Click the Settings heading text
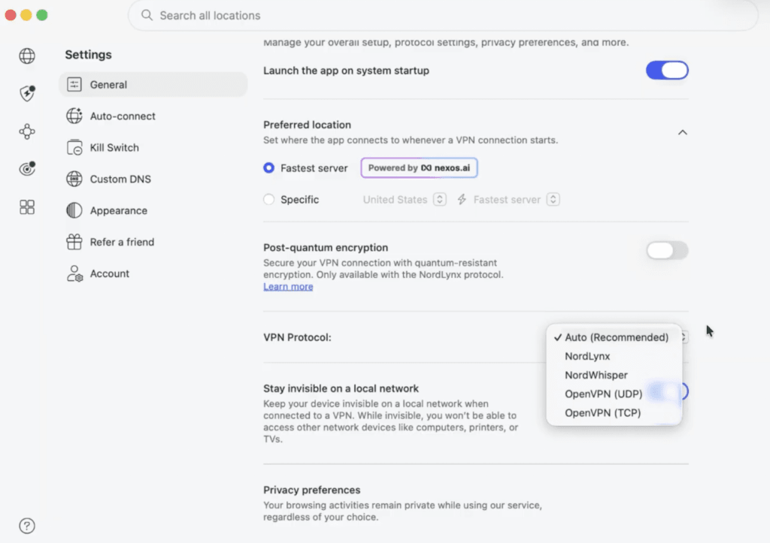The width and height of the screenshot is (770, 543). (x=89, y=54)
